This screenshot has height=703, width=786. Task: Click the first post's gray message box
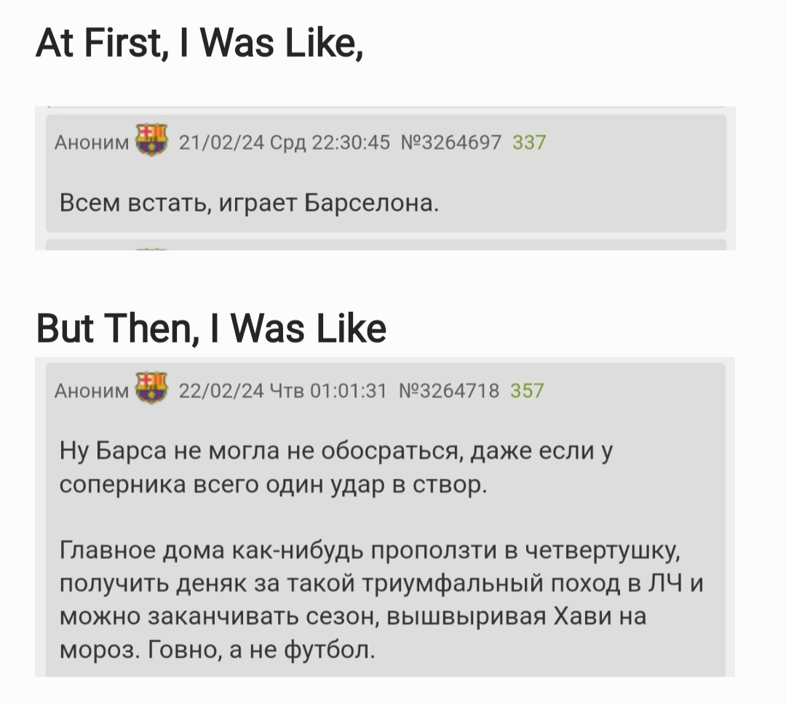tap(386, 173)
